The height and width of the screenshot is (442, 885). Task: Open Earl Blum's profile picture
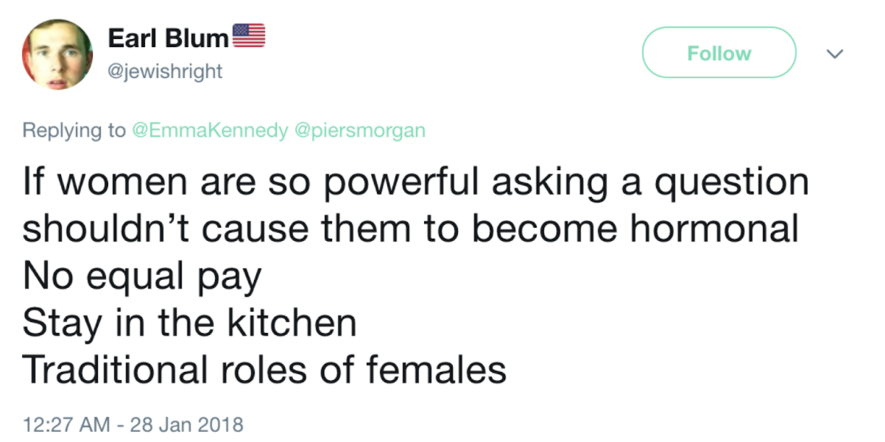point(57,55)
